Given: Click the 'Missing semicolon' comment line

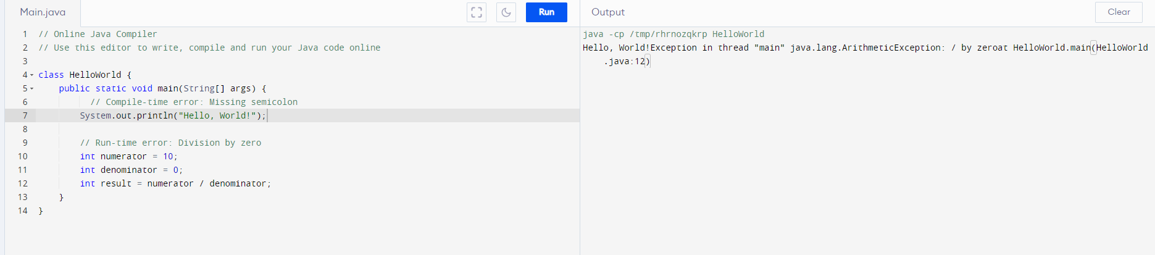Looking at the screenshot, I should (x=194, y=102).
